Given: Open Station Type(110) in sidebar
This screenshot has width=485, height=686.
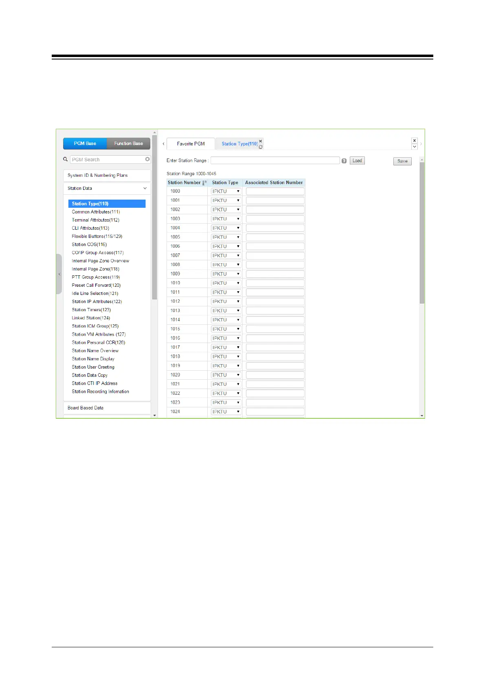Looking at the screenshot, I should pos(107,204).
